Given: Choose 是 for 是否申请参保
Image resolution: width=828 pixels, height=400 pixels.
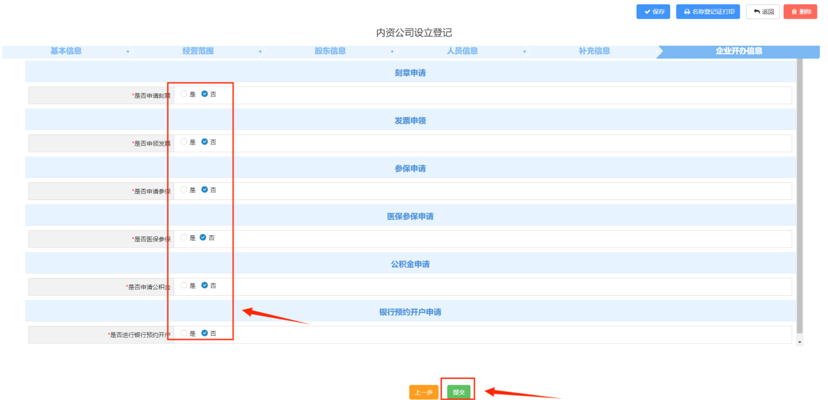Looking at the screenshot, I should coord(184,190).
